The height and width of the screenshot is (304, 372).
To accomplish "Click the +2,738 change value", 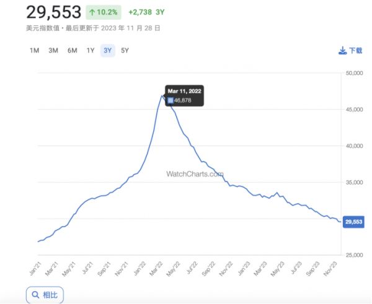I will (x=141, y=12).
